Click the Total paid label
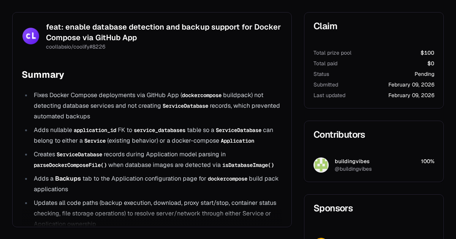 tap(326, 63)
